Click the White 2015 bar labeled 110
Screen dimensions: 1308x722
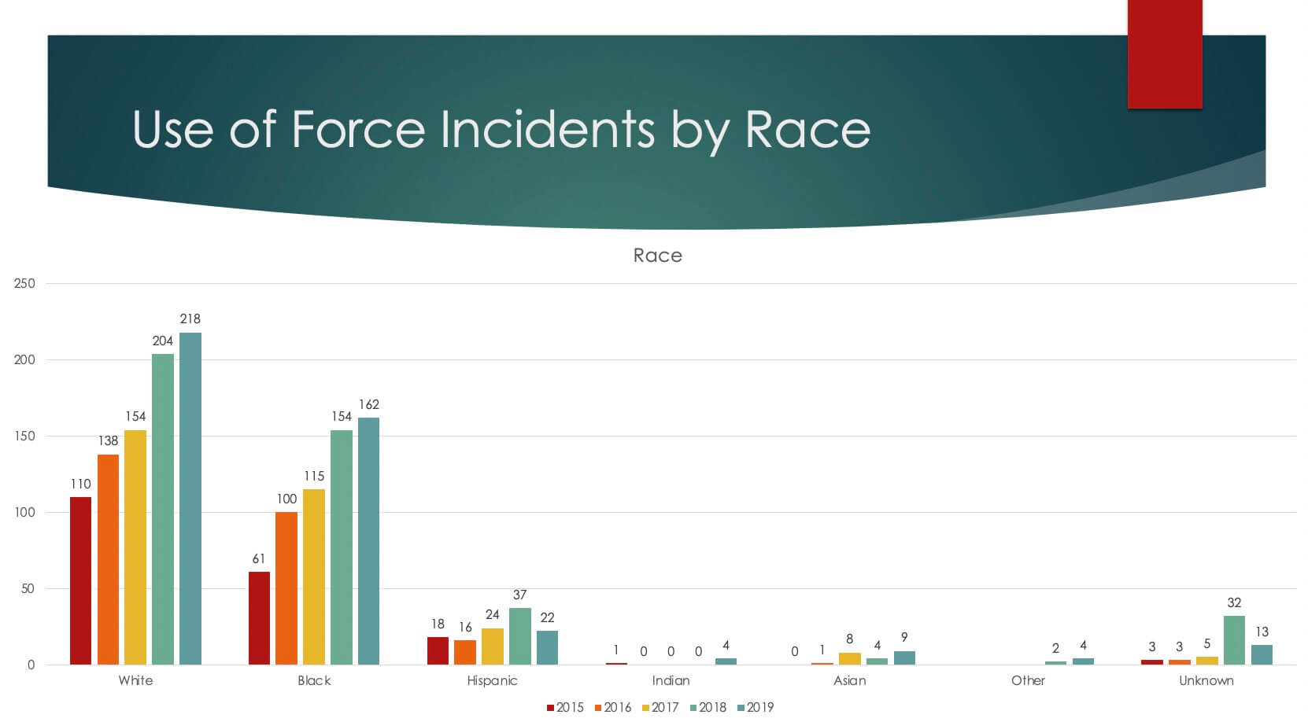[80, 580]
